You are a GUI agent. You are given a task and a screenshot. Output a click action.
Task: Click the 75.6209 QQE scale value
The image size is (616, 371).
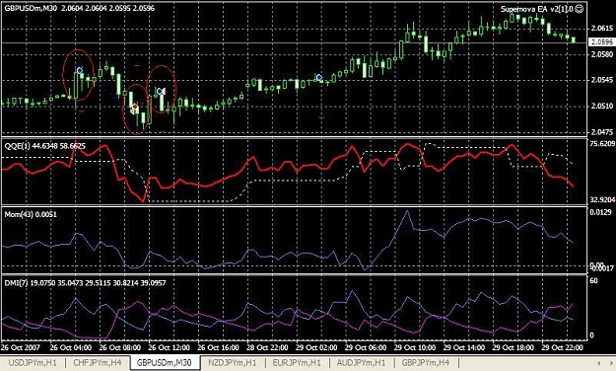(602, 144)
